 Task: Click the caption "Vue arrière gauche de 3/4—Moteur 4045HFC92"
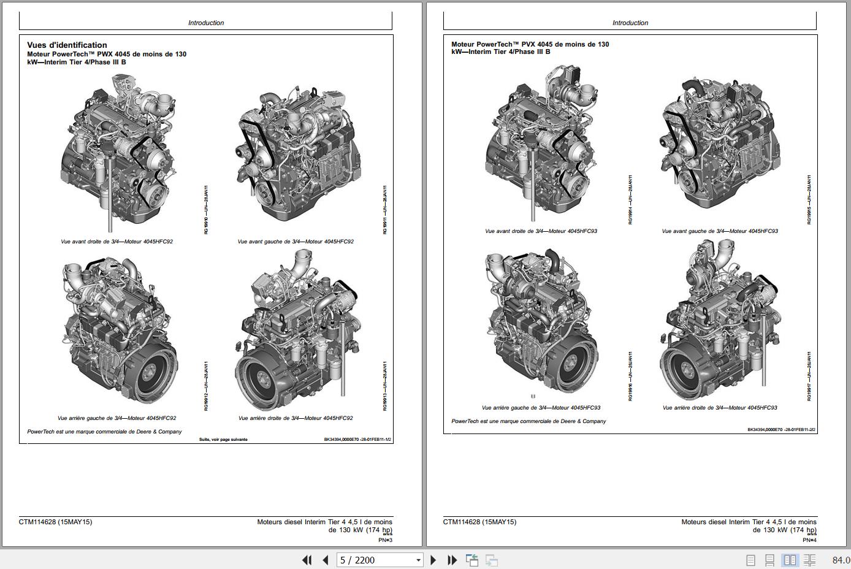116,418
